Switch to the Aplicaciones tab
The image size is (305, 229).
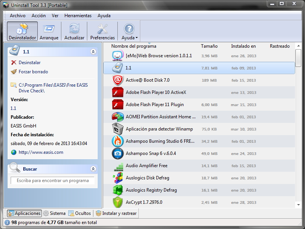(x=24, y=213)
